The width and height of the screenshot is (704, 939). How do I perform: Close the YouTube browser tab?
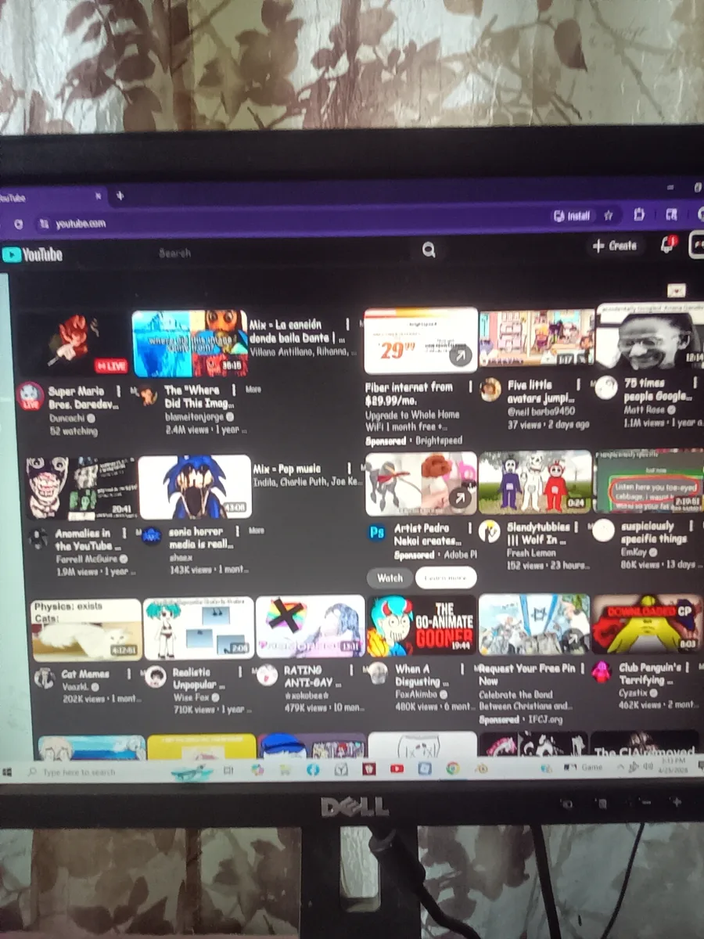pos(98,196)
